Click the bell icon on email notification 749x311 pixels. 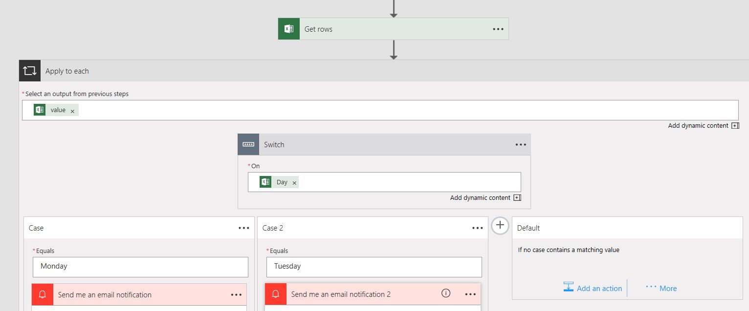point(43,294)
